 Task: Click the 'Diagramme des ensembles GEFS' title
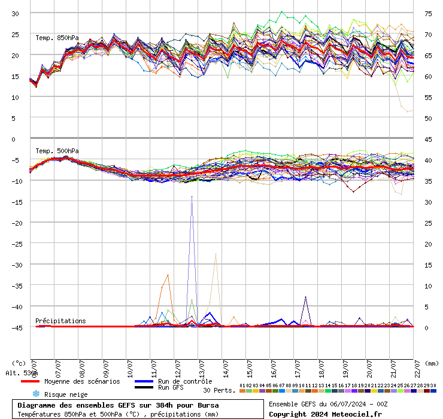tap(118, 405)
